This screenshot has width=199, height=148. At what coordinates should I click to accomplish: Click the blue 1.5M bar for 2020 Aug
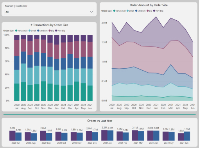[34, 137]
